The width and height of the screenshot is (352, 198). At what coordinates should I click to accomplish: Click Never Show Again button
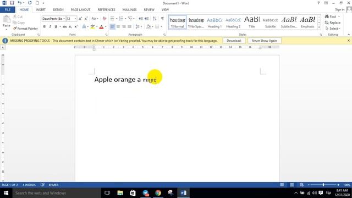tap(264, 41)
